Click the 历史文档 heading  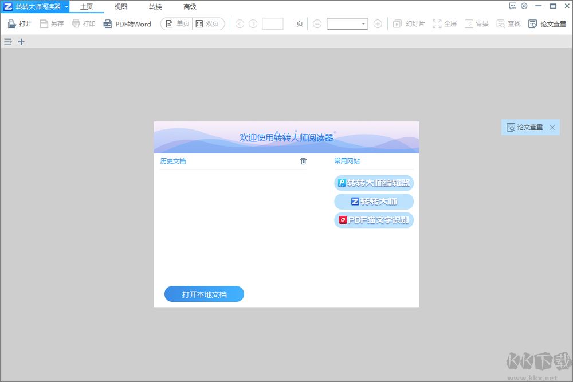[173, 161]
